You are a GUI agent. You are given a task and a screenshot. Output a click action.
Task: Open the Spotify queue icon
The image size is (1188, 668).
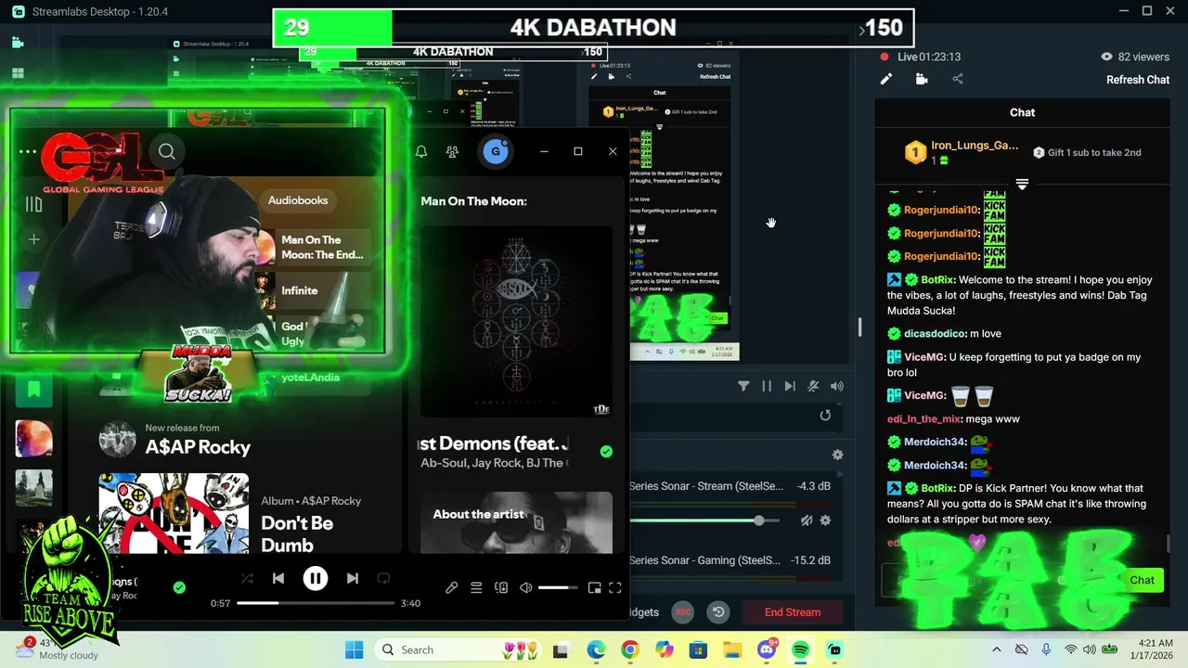[x=476, y=587]
